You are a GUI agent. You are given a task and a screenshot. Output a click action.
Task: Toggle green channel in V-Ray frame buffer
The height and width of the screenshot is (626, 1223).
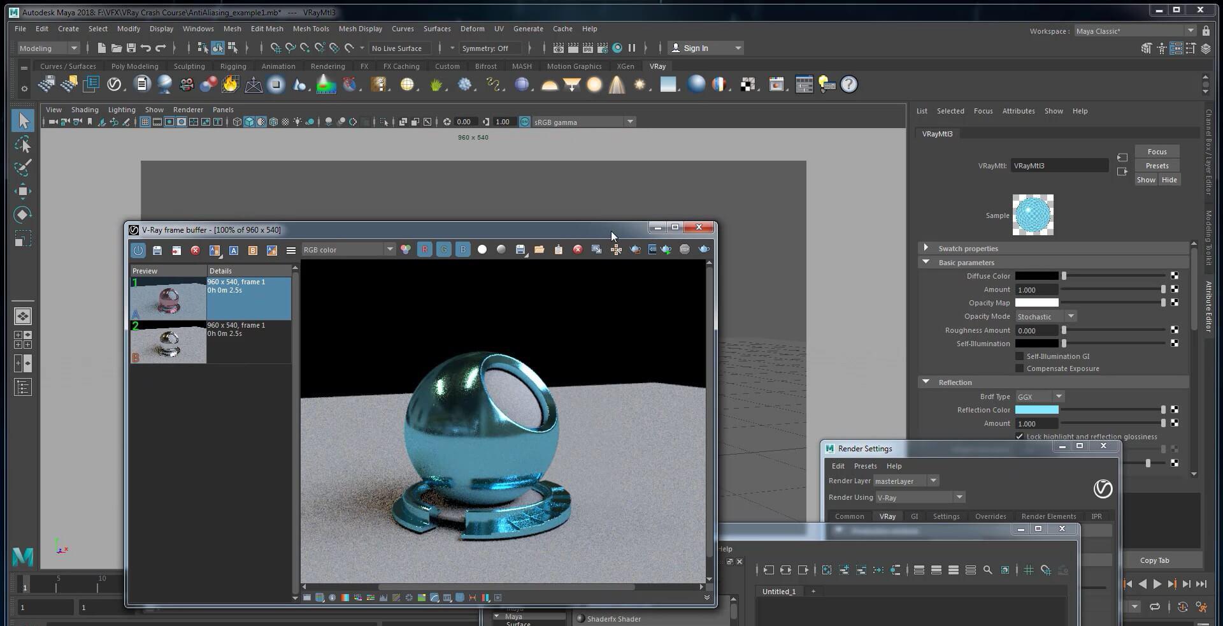pos(444,249)
